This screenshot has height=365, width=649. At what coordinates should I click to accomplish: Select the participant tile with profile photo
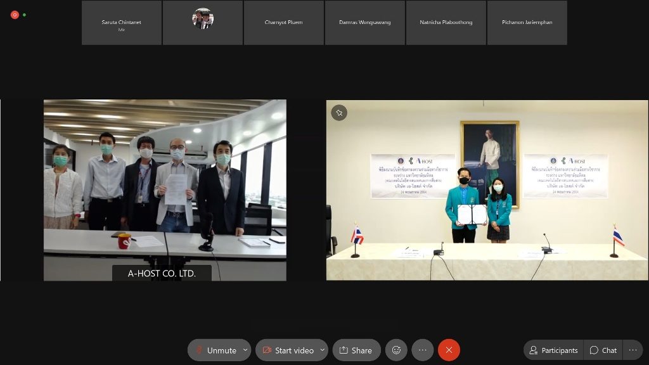point(203,23)
